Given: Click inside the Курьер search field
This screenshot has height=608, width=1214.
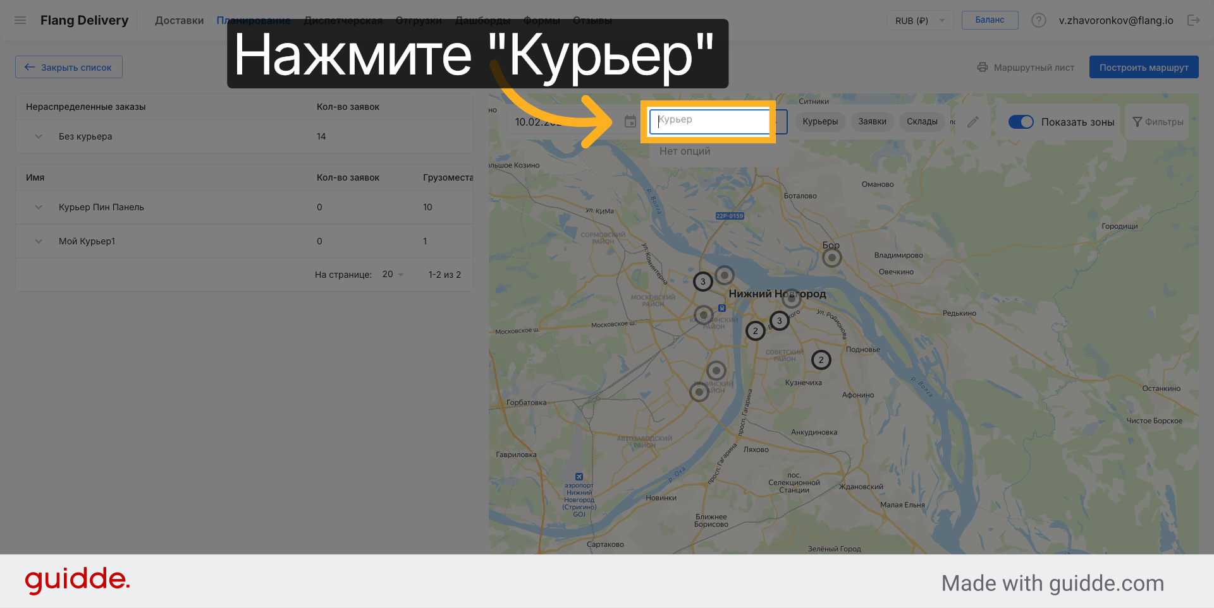Looking at the screenshot, I should click(708, 121).
